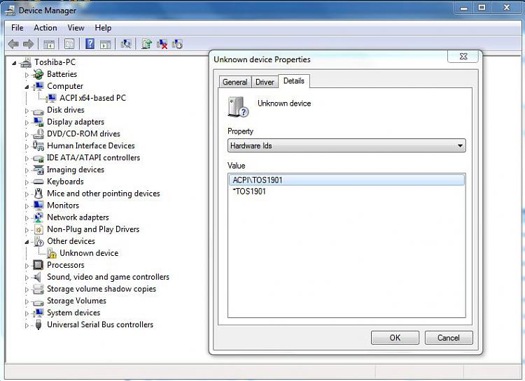Click the Back arrow toolbar icon

pyautogui.click(x=13, y=44)
